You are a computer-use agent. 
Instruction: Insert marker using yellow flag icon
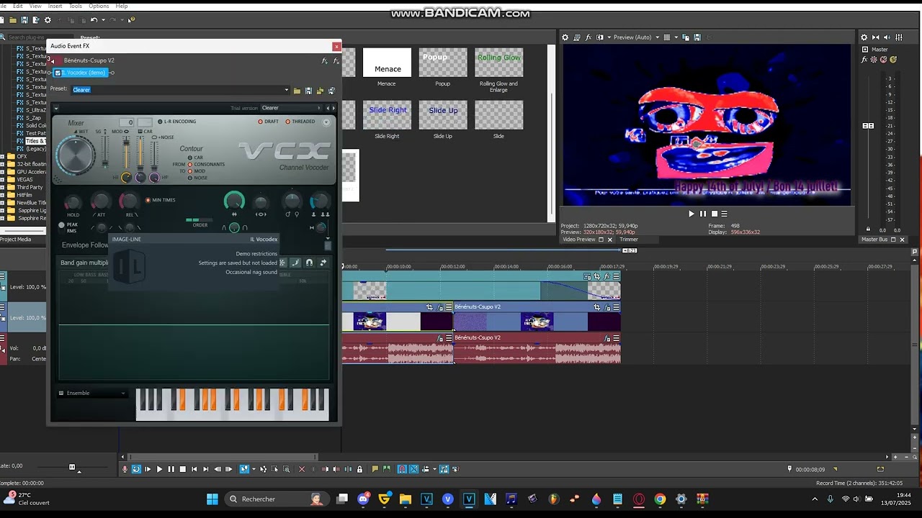click(375, 469)
